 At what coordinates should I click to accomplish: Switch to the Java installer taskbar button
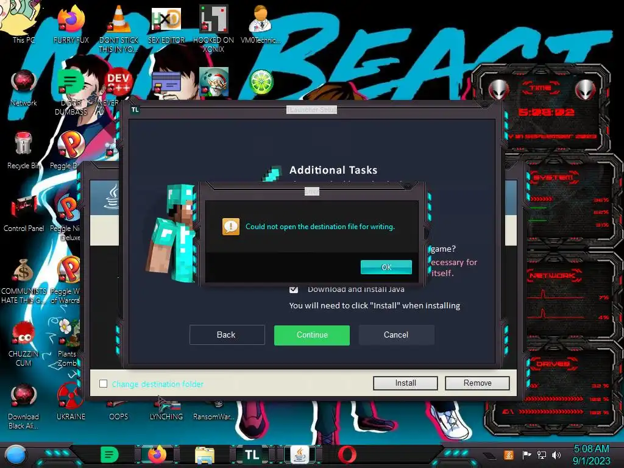pyautogui.click(x=300, y=455)
